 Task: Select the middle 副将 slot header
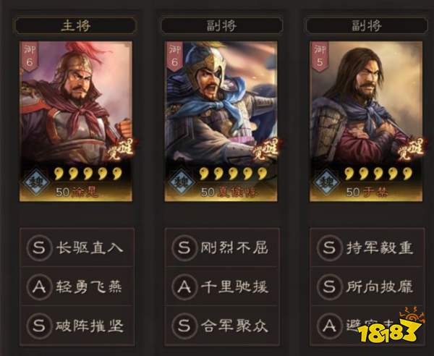[x=221, y=25]
